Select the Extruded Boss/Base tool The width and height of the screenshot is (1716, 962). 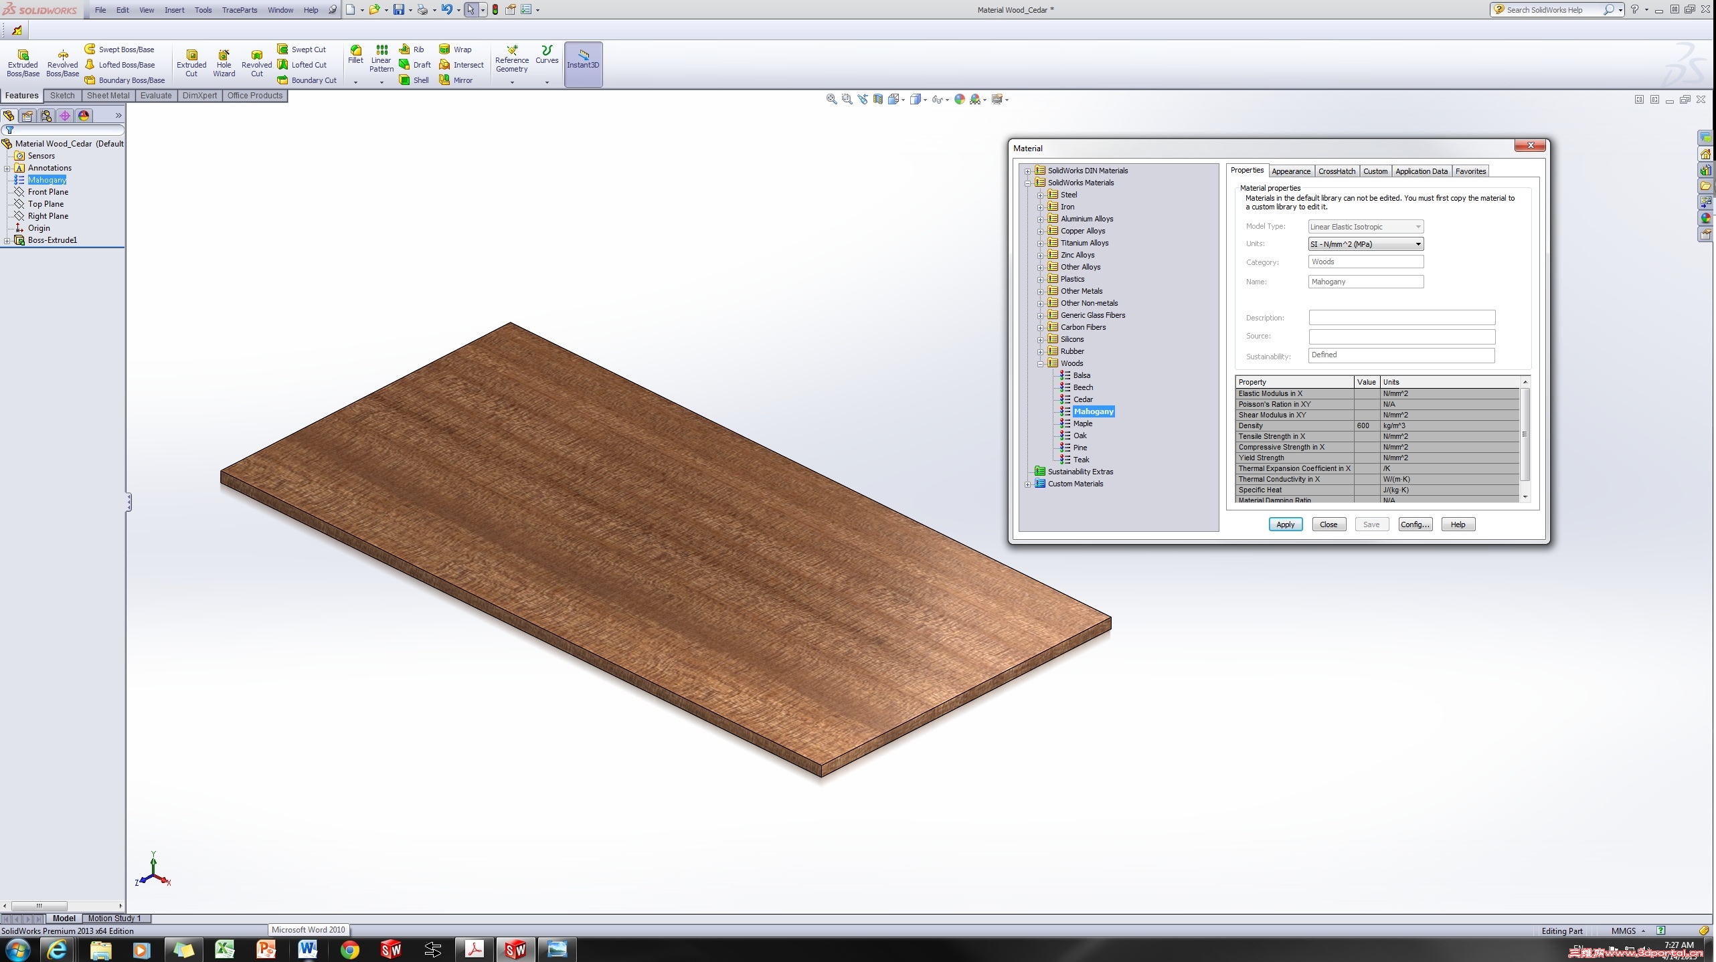22,62
